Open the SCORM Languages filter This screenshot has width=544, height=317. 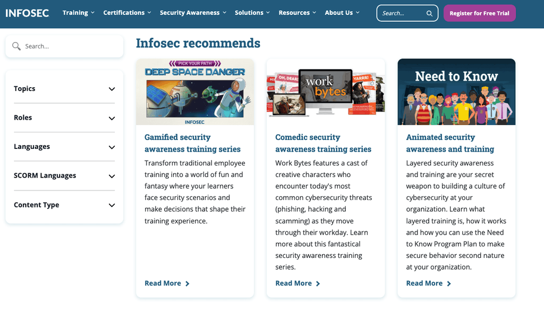pos(112,176)
